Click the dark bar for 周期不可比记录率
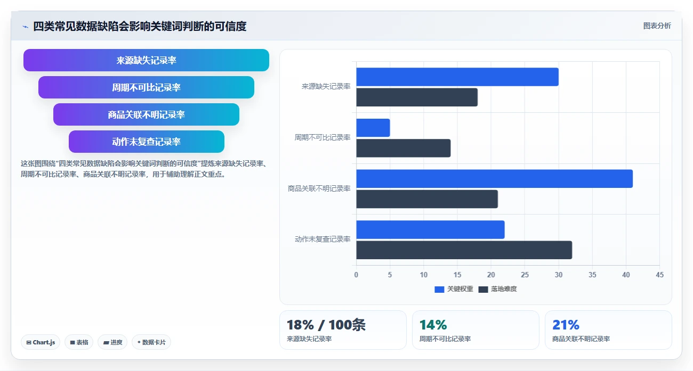This screenshot has width=693, height=371. tap(404, 148)
